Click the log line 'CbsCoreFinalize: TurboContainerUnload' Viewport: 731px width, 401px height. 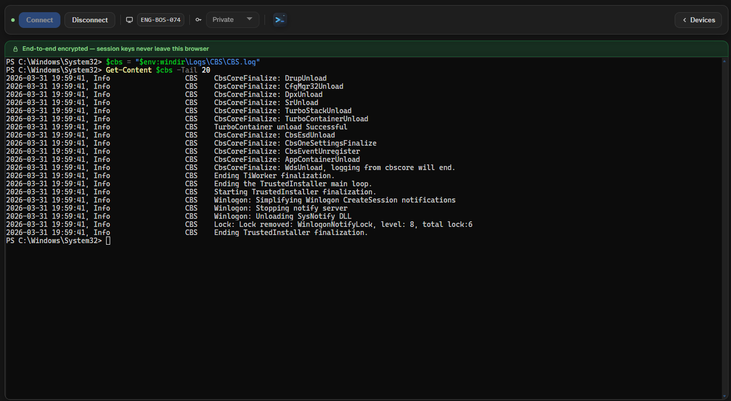187,119
